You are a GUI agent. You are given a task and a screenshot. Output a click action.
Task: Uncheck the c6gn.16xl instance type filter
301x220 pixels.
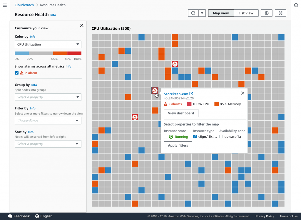coord(195,136)
